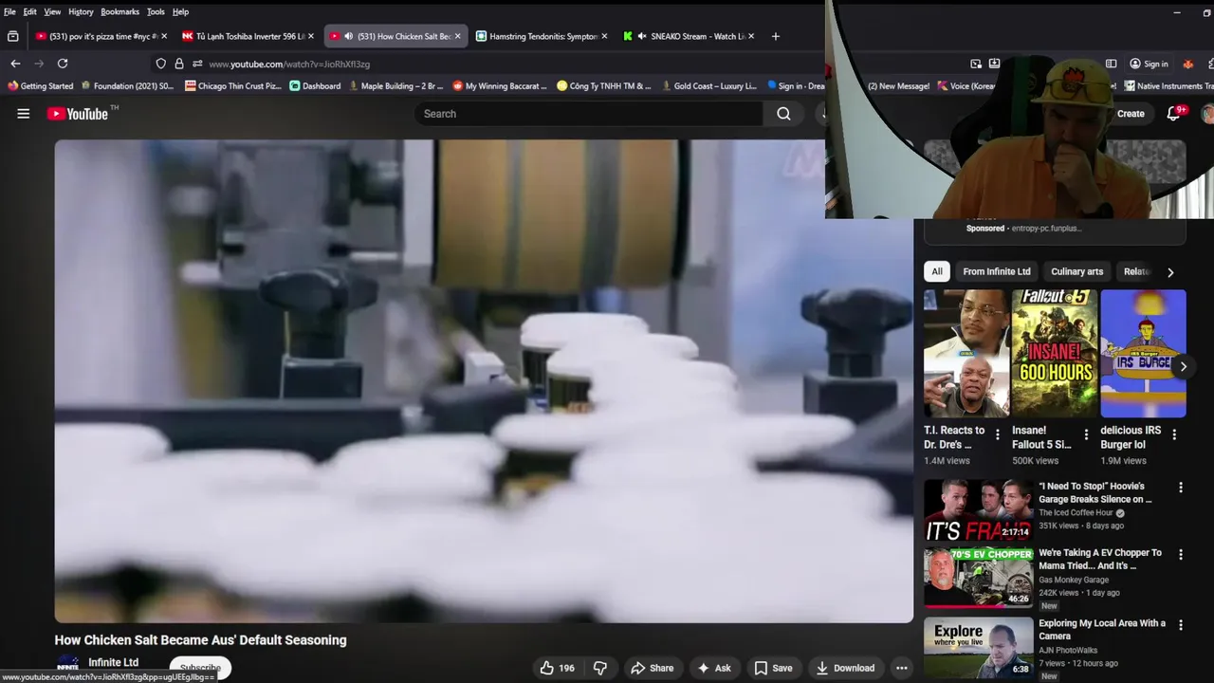Open options menu for EV Chopper video
1214x683 pixels.
[1181, 554]
